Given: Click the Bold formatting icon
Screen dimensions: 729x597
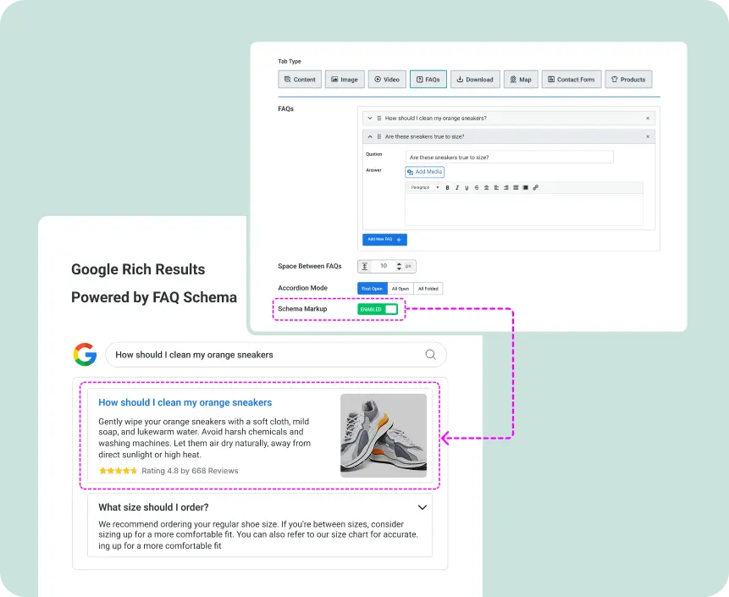Looking at the screenshot, I should click(447, 187).
